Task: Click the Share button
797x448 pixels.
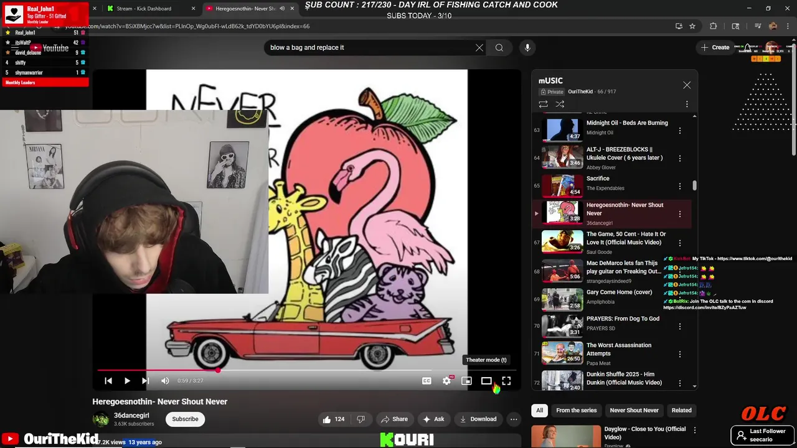Action: [x=394, y=419]
